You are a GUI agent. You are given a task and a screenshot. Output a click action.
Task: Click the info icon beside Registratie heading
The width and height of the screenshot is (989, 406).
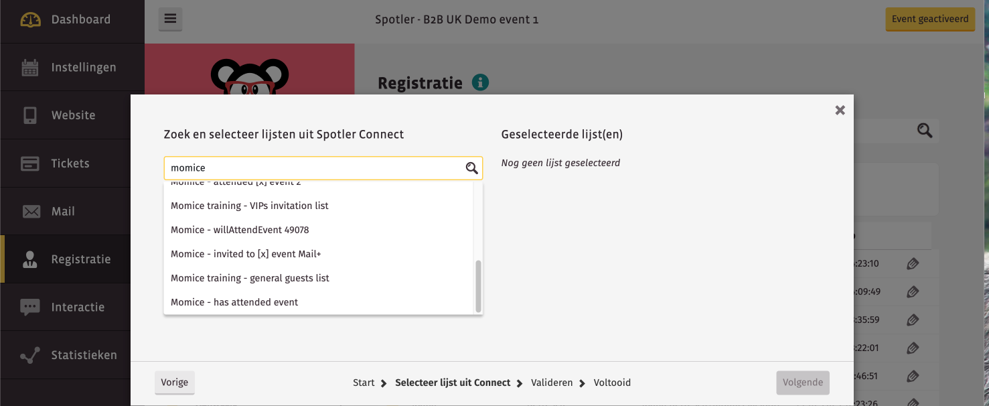tap(480, 82)
